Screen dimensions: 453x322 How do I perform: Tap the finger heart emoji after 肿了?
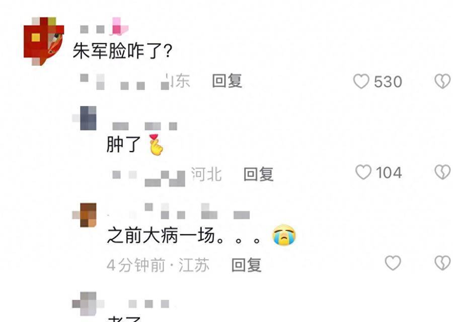157,145
